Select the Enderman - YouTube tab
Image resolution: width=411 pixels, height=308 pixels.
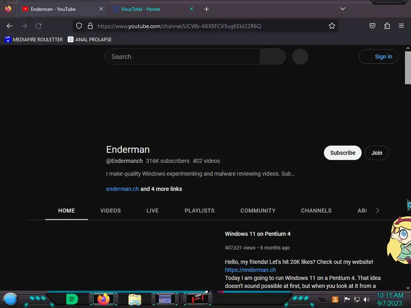pyautogui.click(x=62, y=9)
